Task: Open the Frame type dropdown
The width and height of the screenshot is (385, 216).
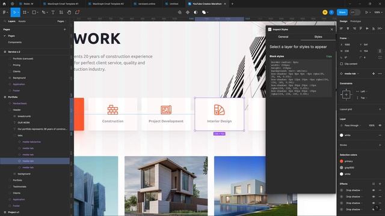Action: click(344, 38)
